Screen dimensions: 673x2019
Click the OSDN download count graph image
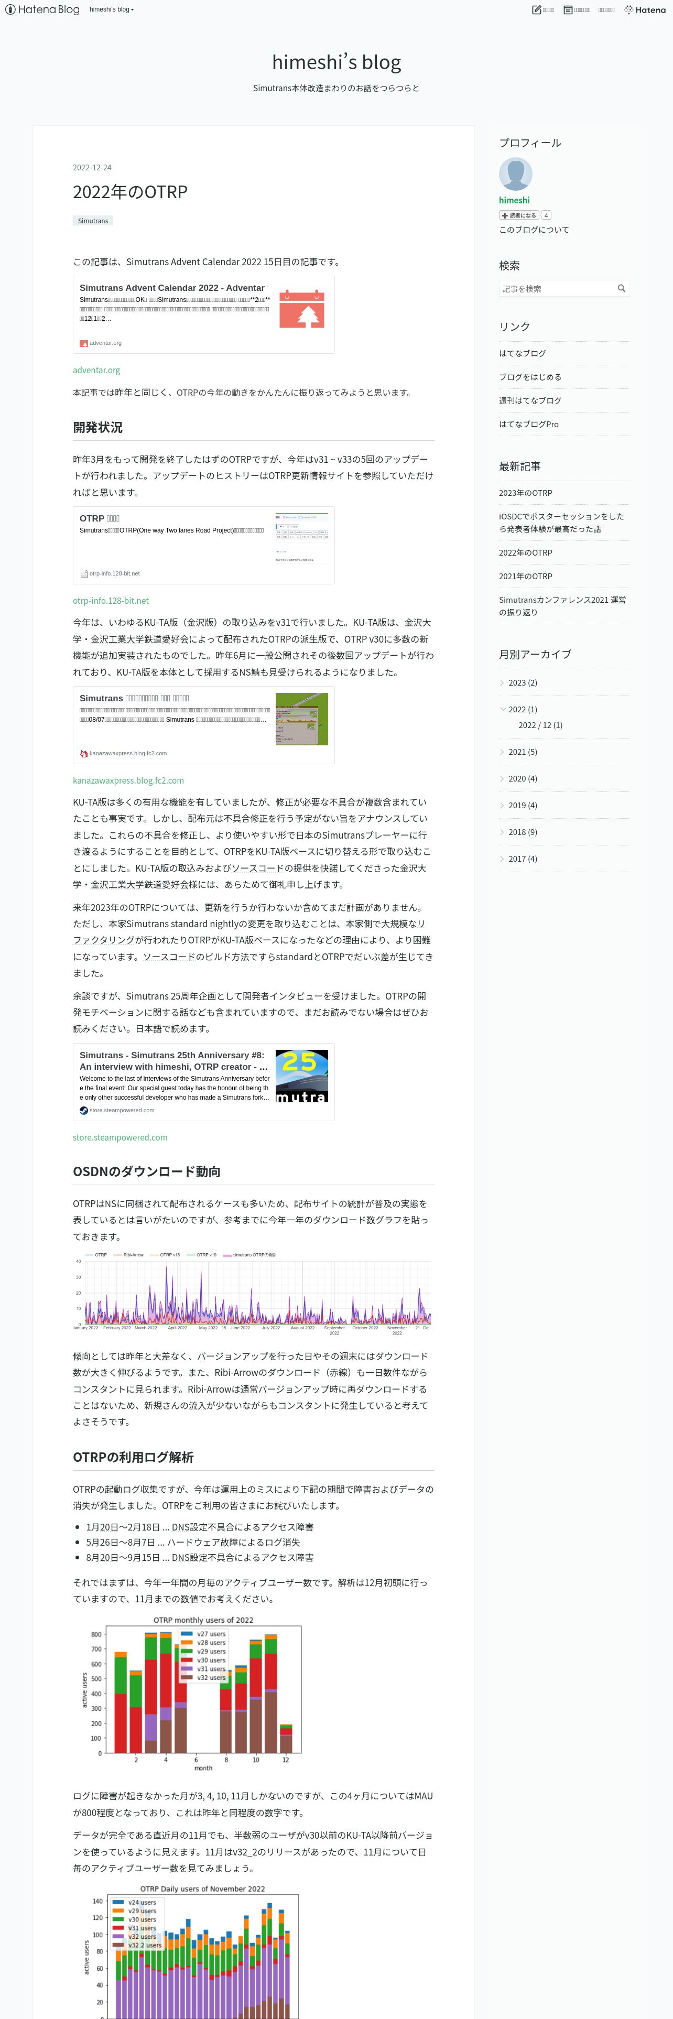(252, 1294)
